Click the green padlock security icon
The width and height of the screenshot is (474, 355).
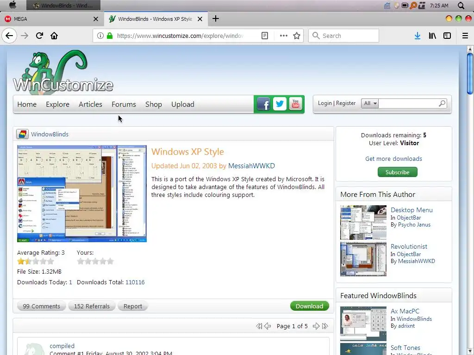(110, 36)
